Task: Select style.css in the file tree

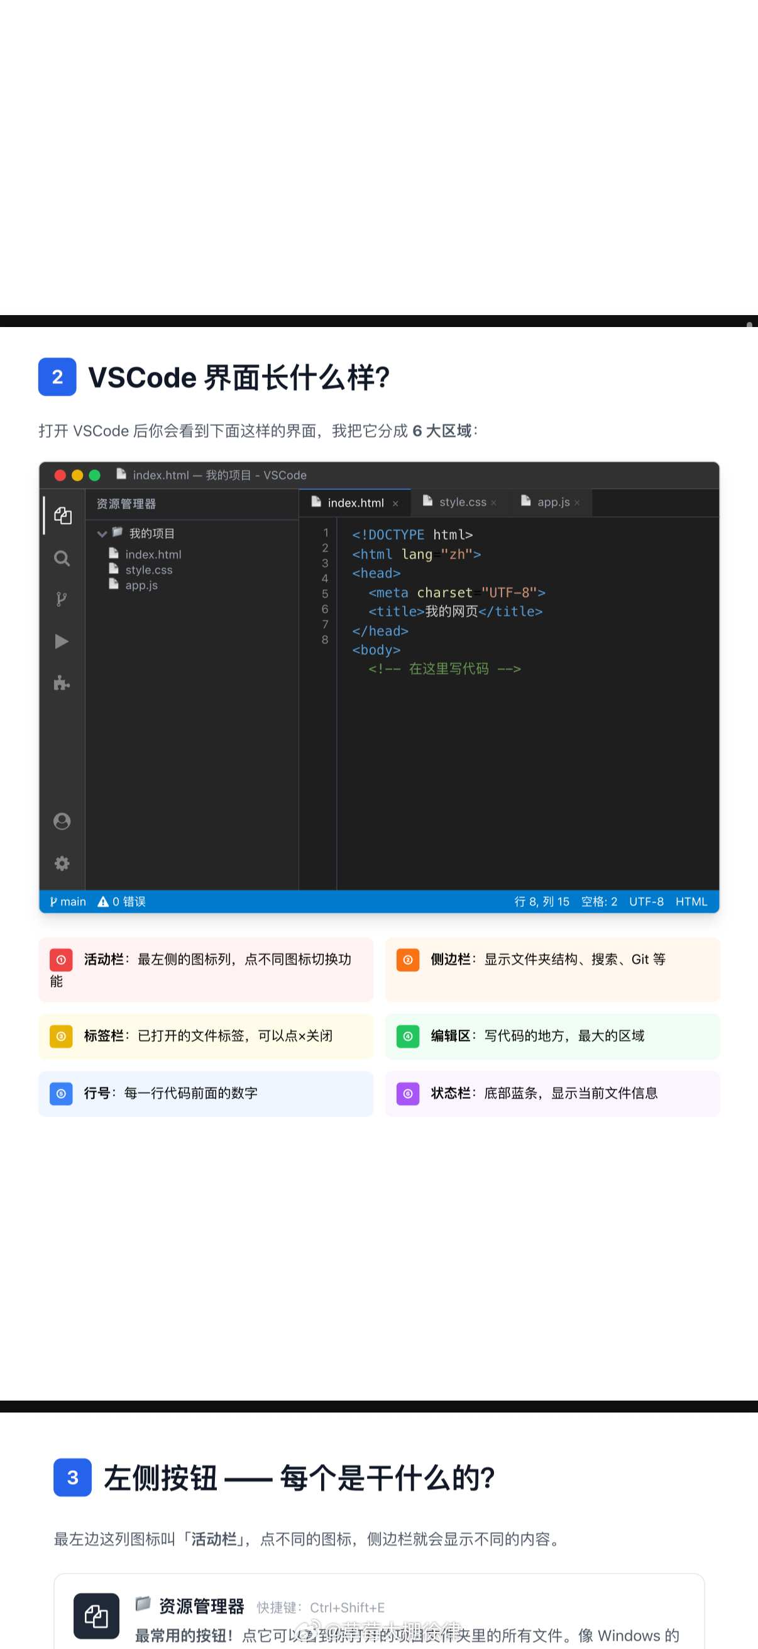Action: click(x=141, y=570)
